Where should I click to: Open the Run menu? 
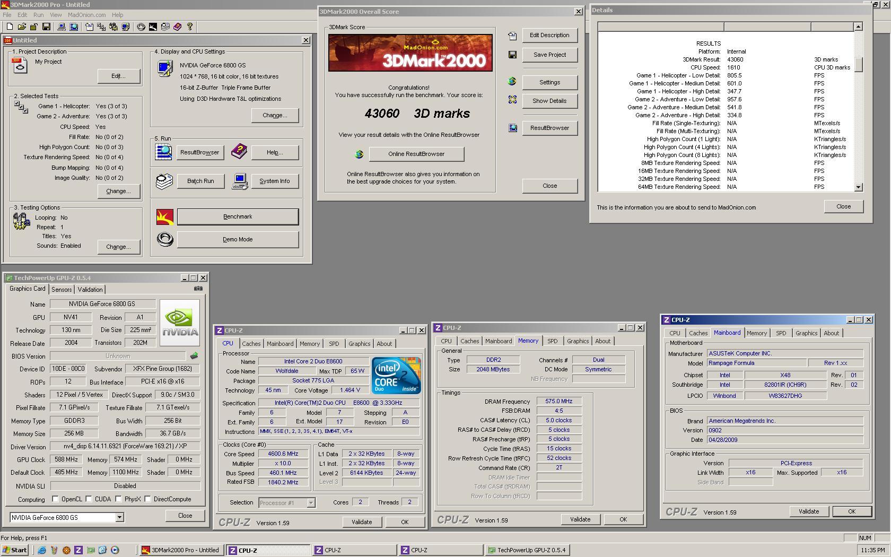click(38, 15)
